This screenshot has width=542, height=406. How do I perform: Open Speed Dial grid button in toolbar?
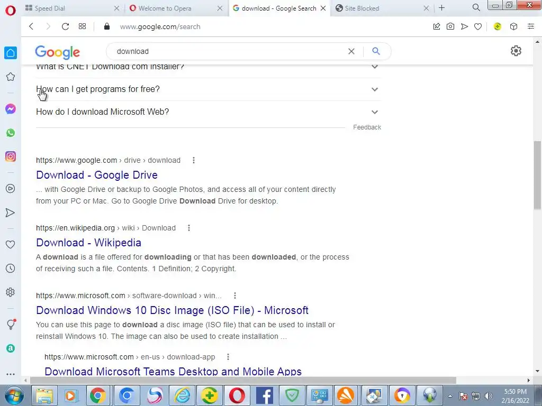pyautogui.click(x=82, y=26)
